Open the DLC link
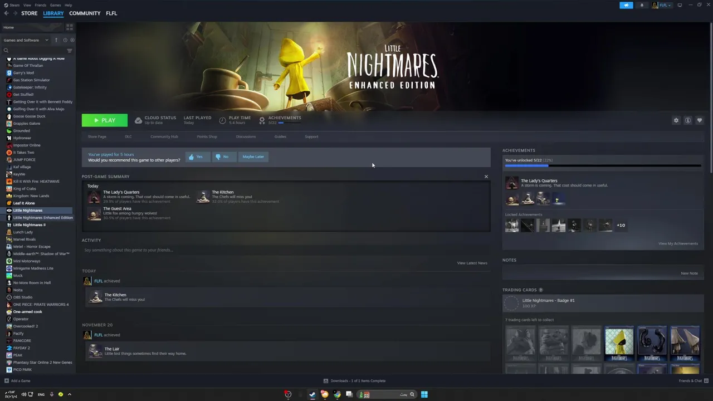Viewport: 713px width, 401px height. (128, 136)
